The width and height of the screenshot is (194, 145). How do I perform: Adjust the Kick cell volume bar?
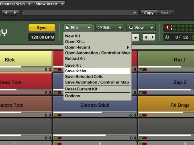[26, 67]
